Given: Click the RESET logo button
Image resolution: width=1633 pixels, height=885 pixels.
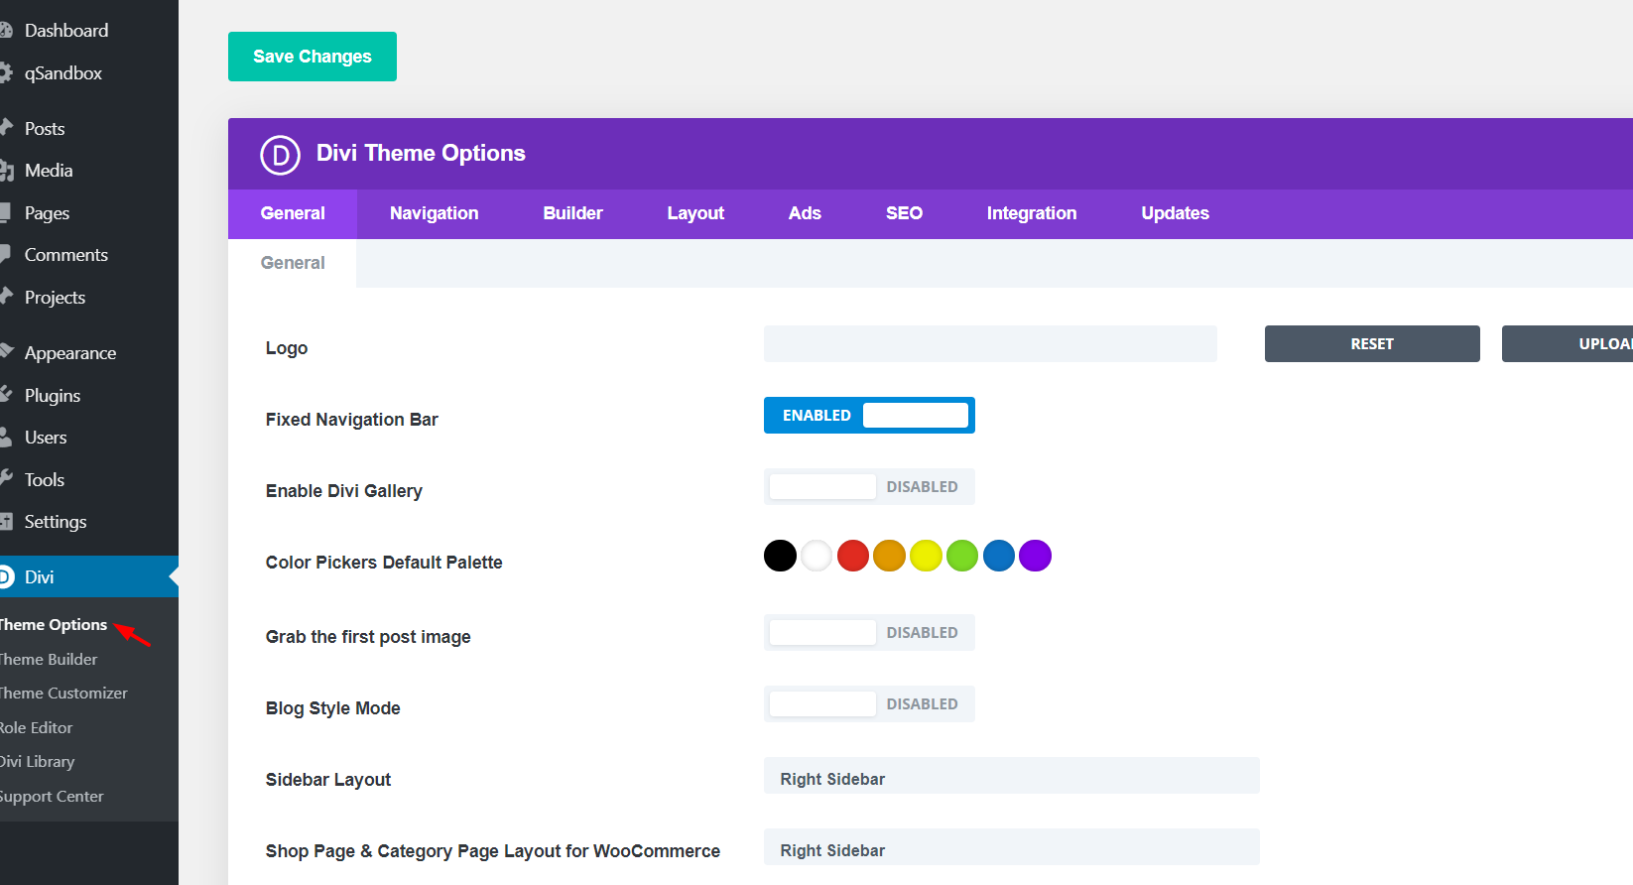Looking at the screenshot, I should pos(1372,344).
